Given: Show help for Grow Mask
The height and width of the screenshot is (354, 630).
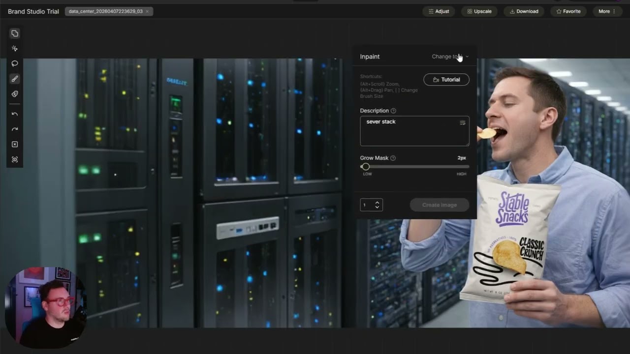Looking at the screenshot, I should (x=393, y=158).
